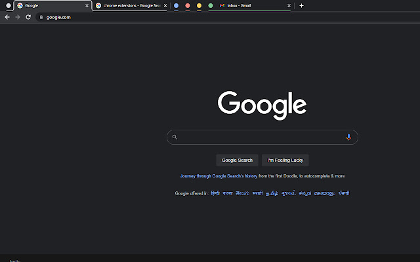
Task: Focus the google.com address bar
Action: (x=228, y=17)
